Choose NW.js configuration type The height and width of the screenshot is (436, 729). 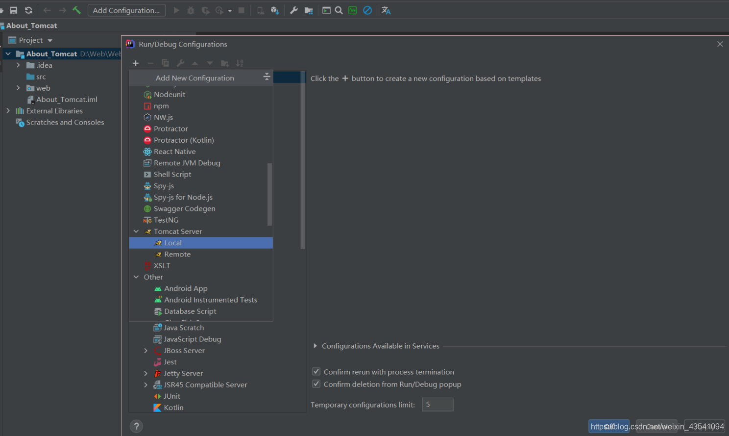[x=201, y=117]
